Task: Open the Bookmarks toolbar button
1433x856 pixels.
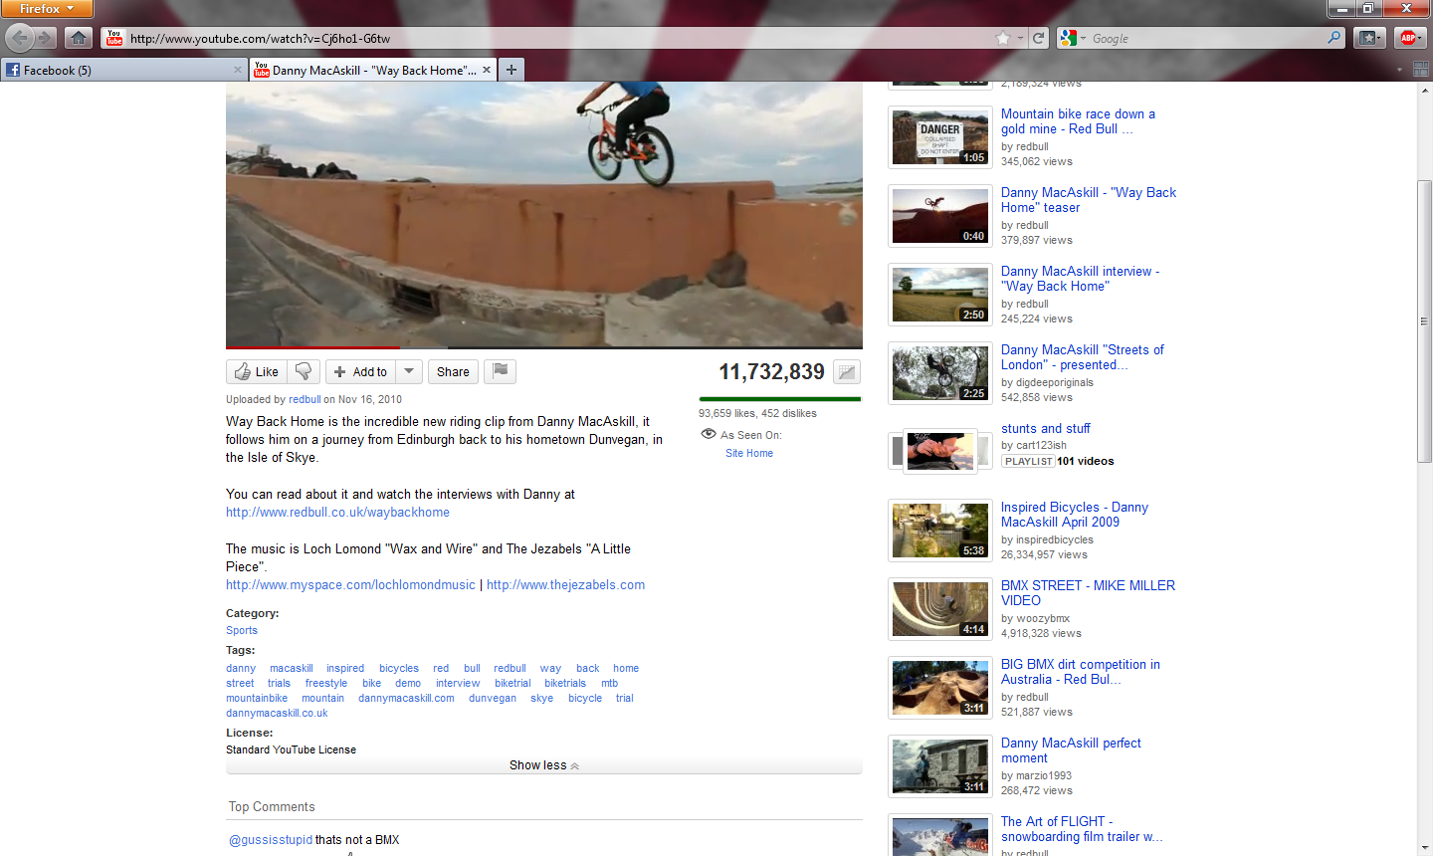Action: [1369, 38]
